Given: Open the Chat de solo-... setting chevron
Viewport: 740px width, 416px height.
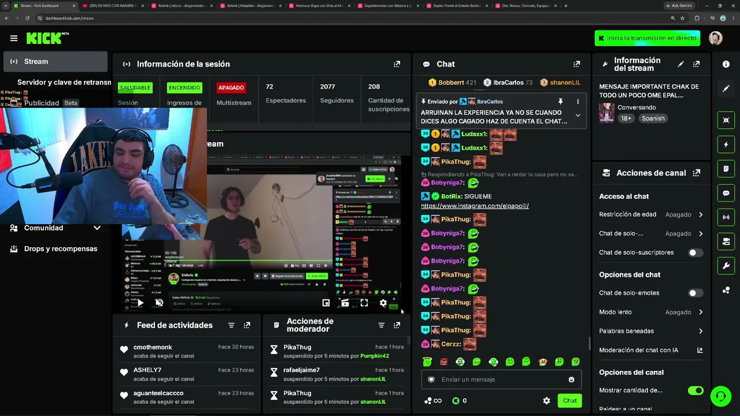Looking at the screenshot, I should click(x=701, y=233).
